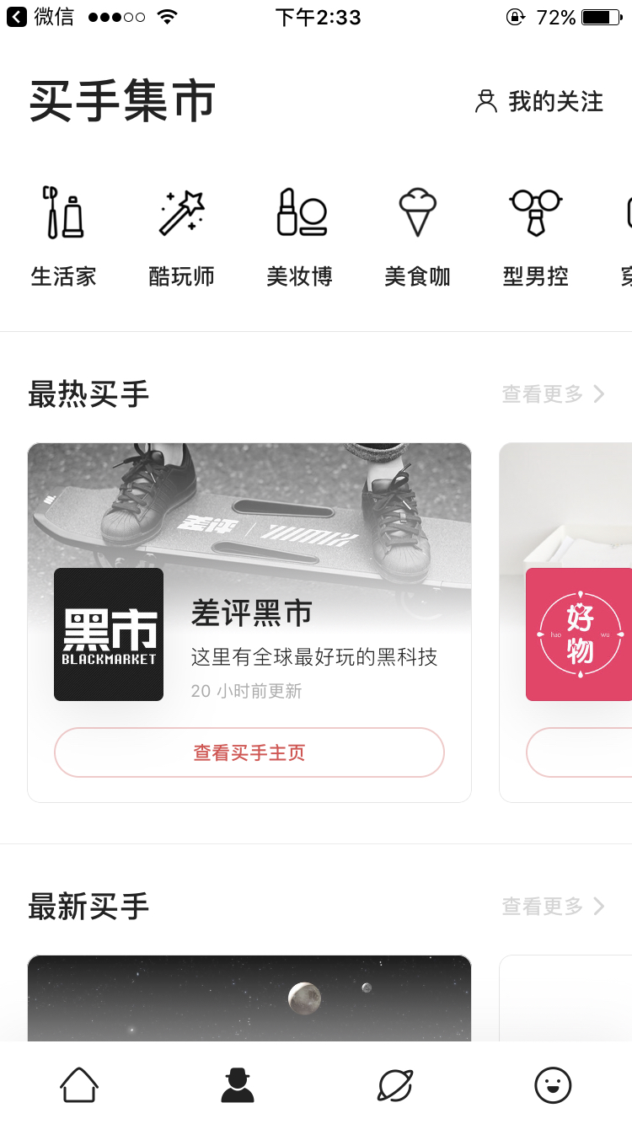
Task: Open the planet discover tab
Action: pyautogui.click(x=395, y=1084)
